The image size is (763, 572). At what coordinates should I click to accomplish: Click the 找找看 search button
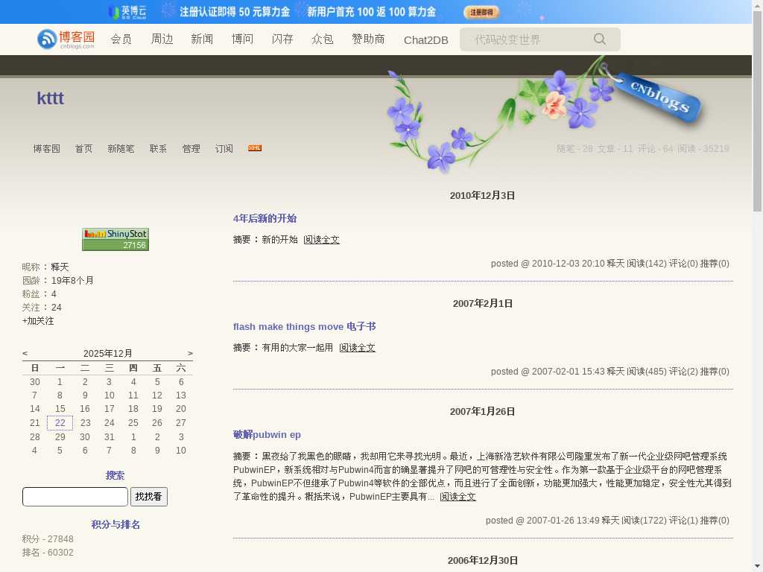pyautogui.click(x=149, y=497)
